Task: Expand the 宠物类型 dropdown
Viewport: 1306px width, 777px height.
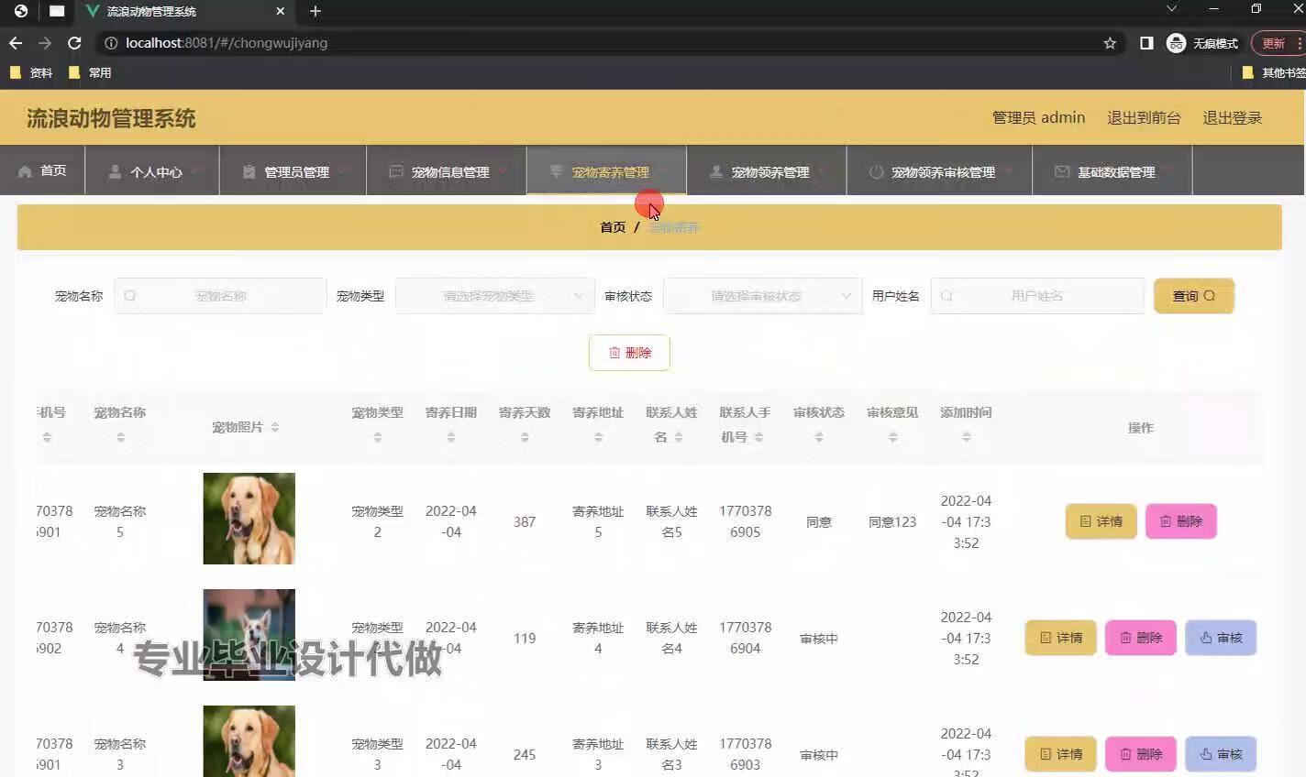Action: click(495, 296)
